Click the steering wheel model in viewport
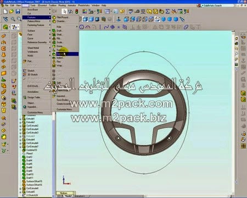 (x=144, y=113)
